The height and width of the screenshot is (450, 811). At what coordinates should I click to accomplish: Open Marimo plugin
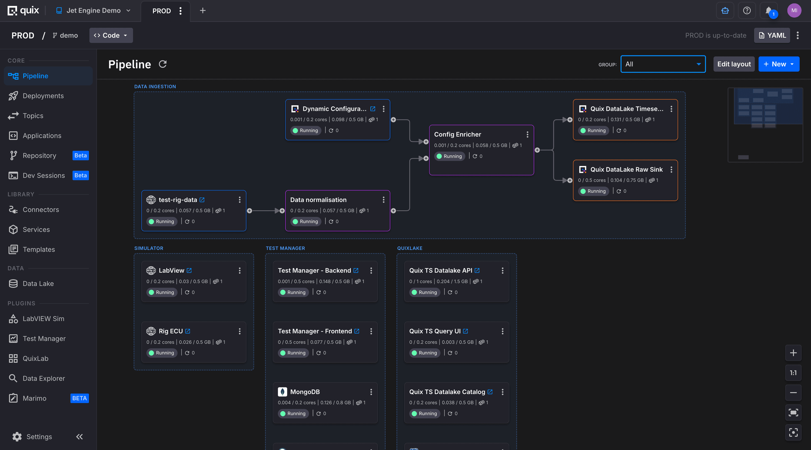48,398
